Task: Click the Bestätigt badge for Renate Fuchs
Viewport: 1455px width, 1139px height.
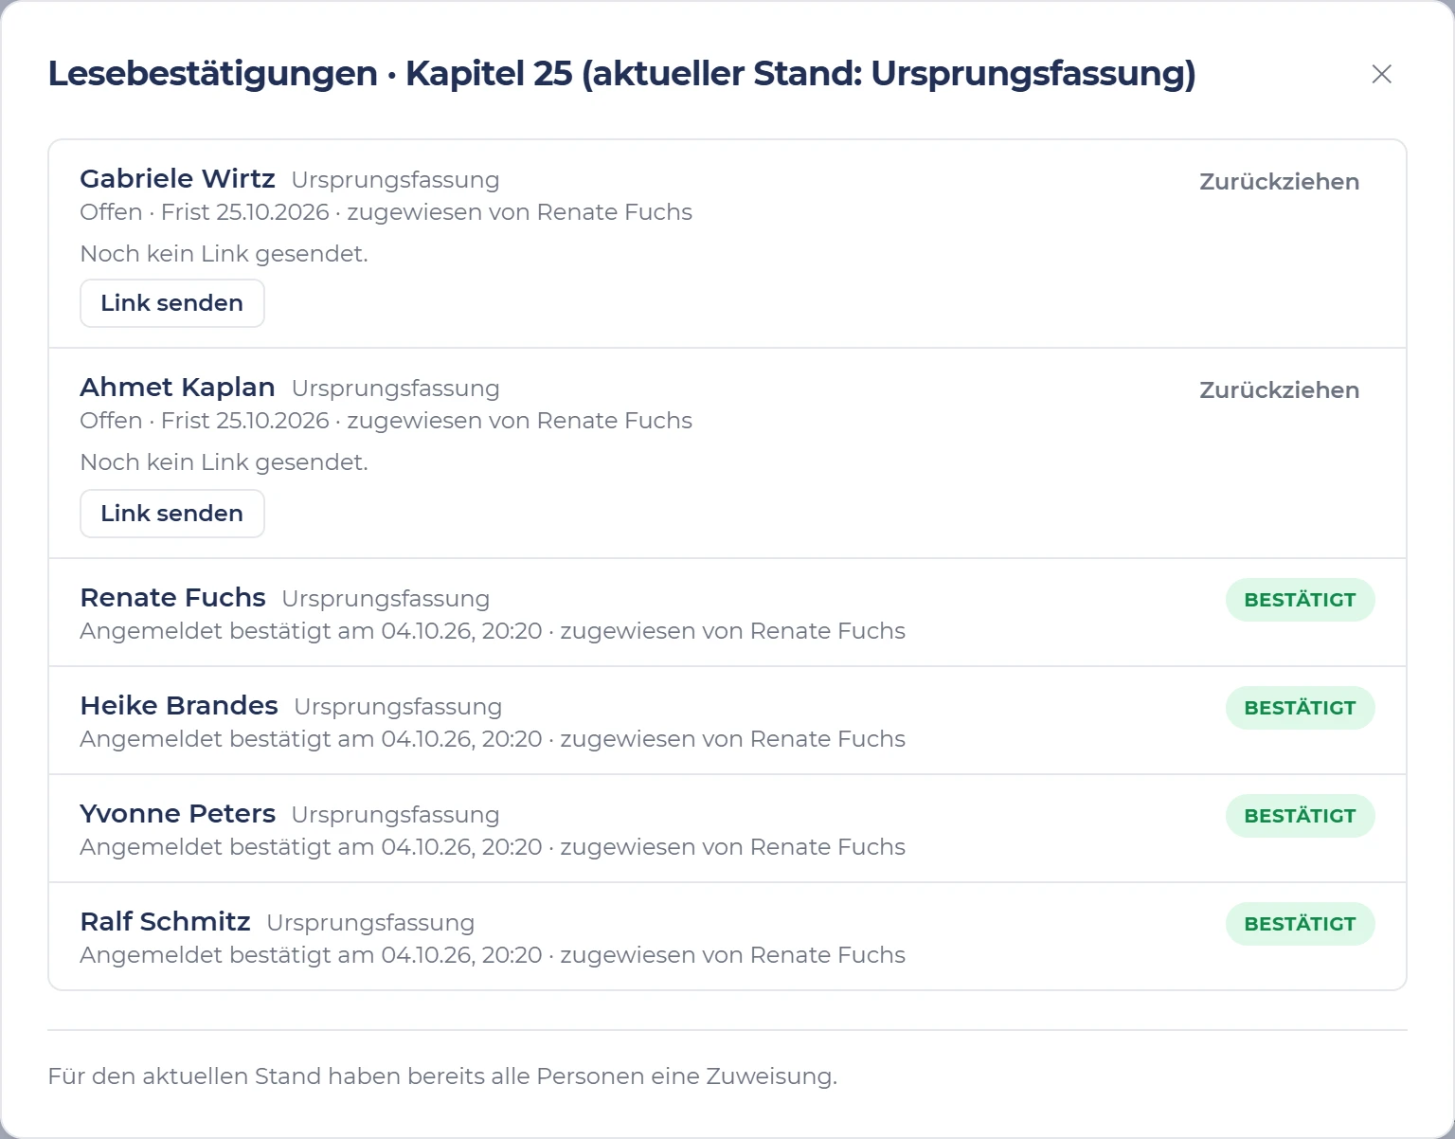Action: [1300, 600]
